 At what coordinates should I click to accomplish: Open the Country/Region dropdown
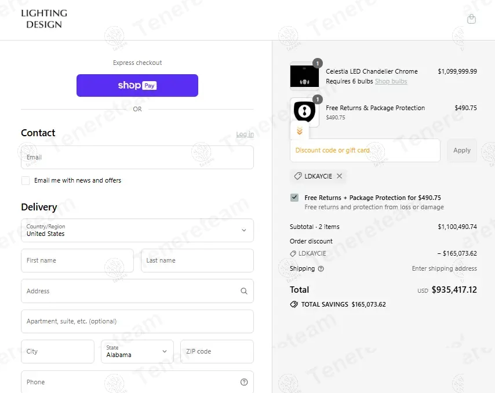[137, 230]
